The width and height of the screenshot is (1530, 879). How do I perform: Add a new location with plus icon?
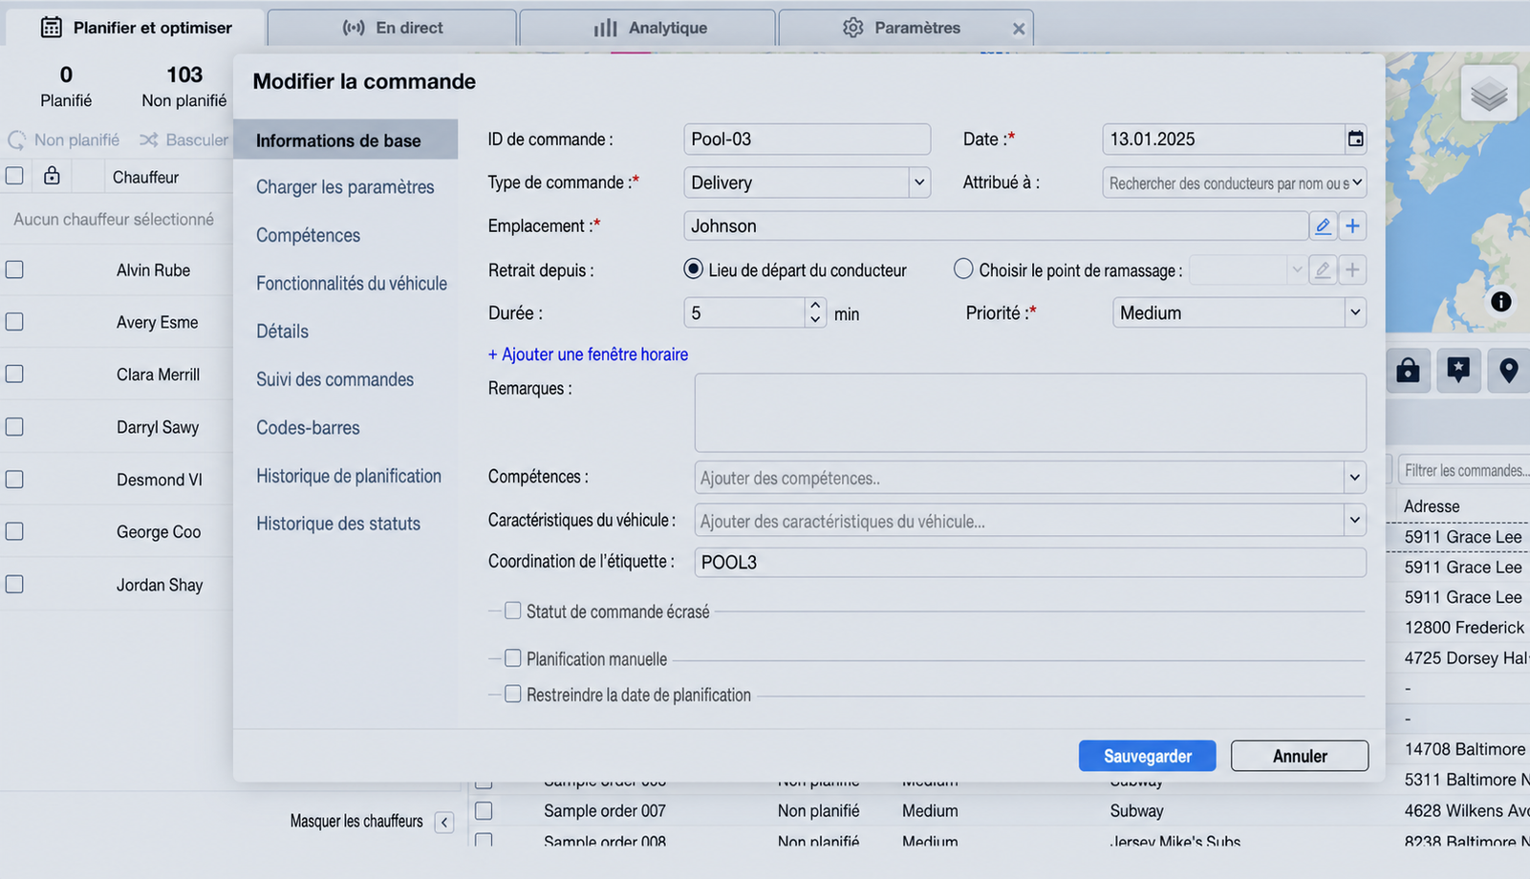click(x=1352, y=226)
